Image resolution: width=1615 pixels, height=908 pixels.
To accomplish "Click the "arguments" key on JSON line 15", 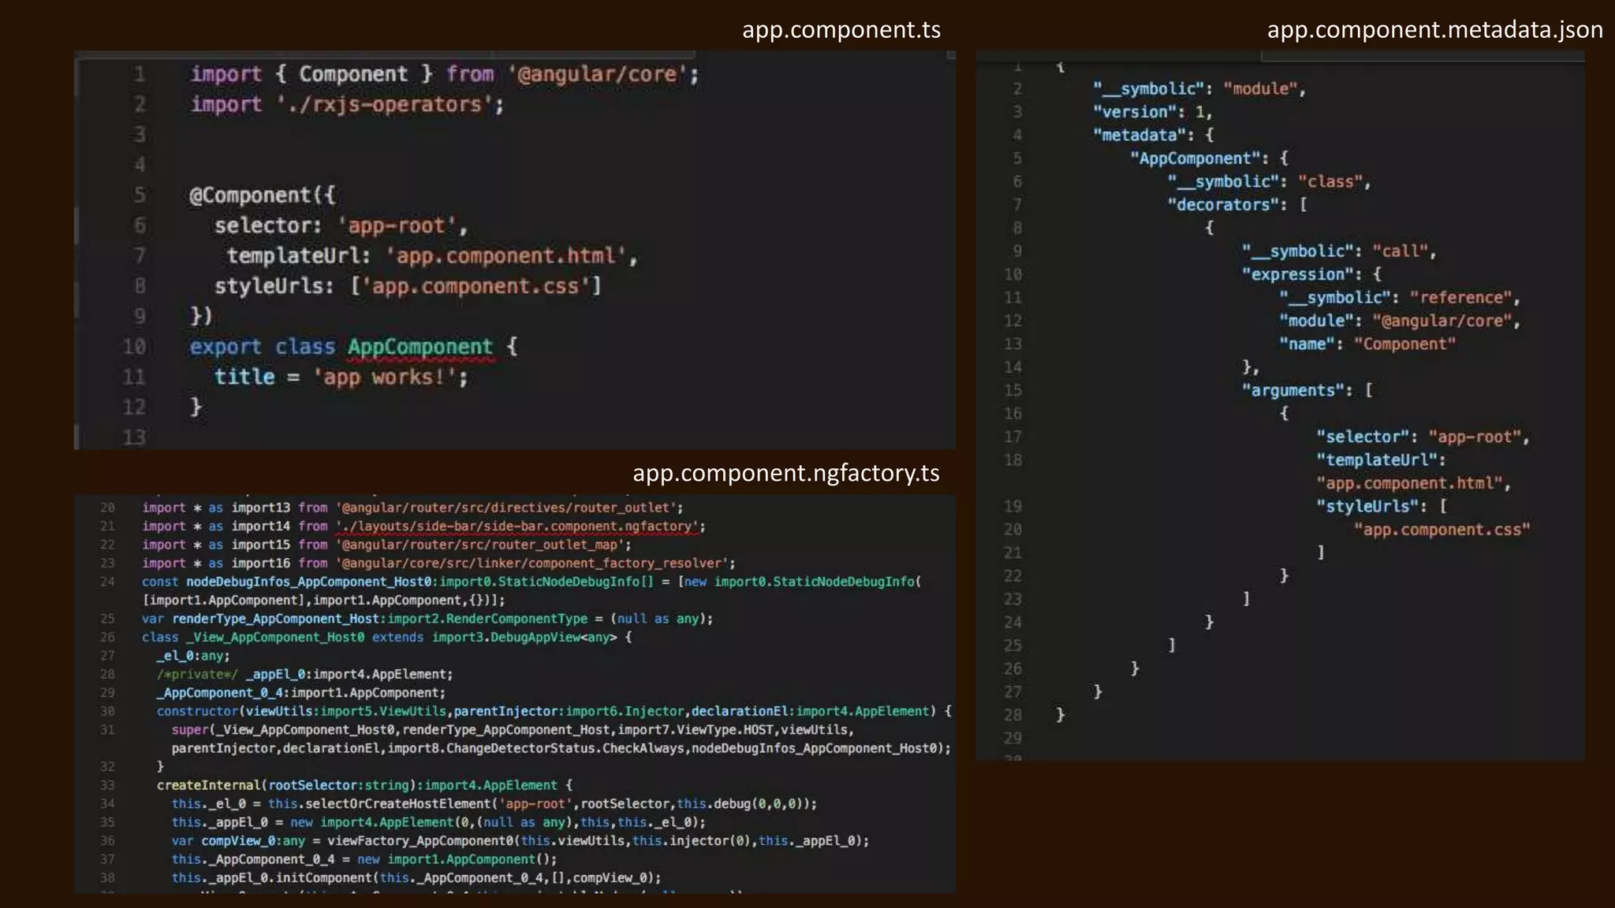I will pos(1293,391).
